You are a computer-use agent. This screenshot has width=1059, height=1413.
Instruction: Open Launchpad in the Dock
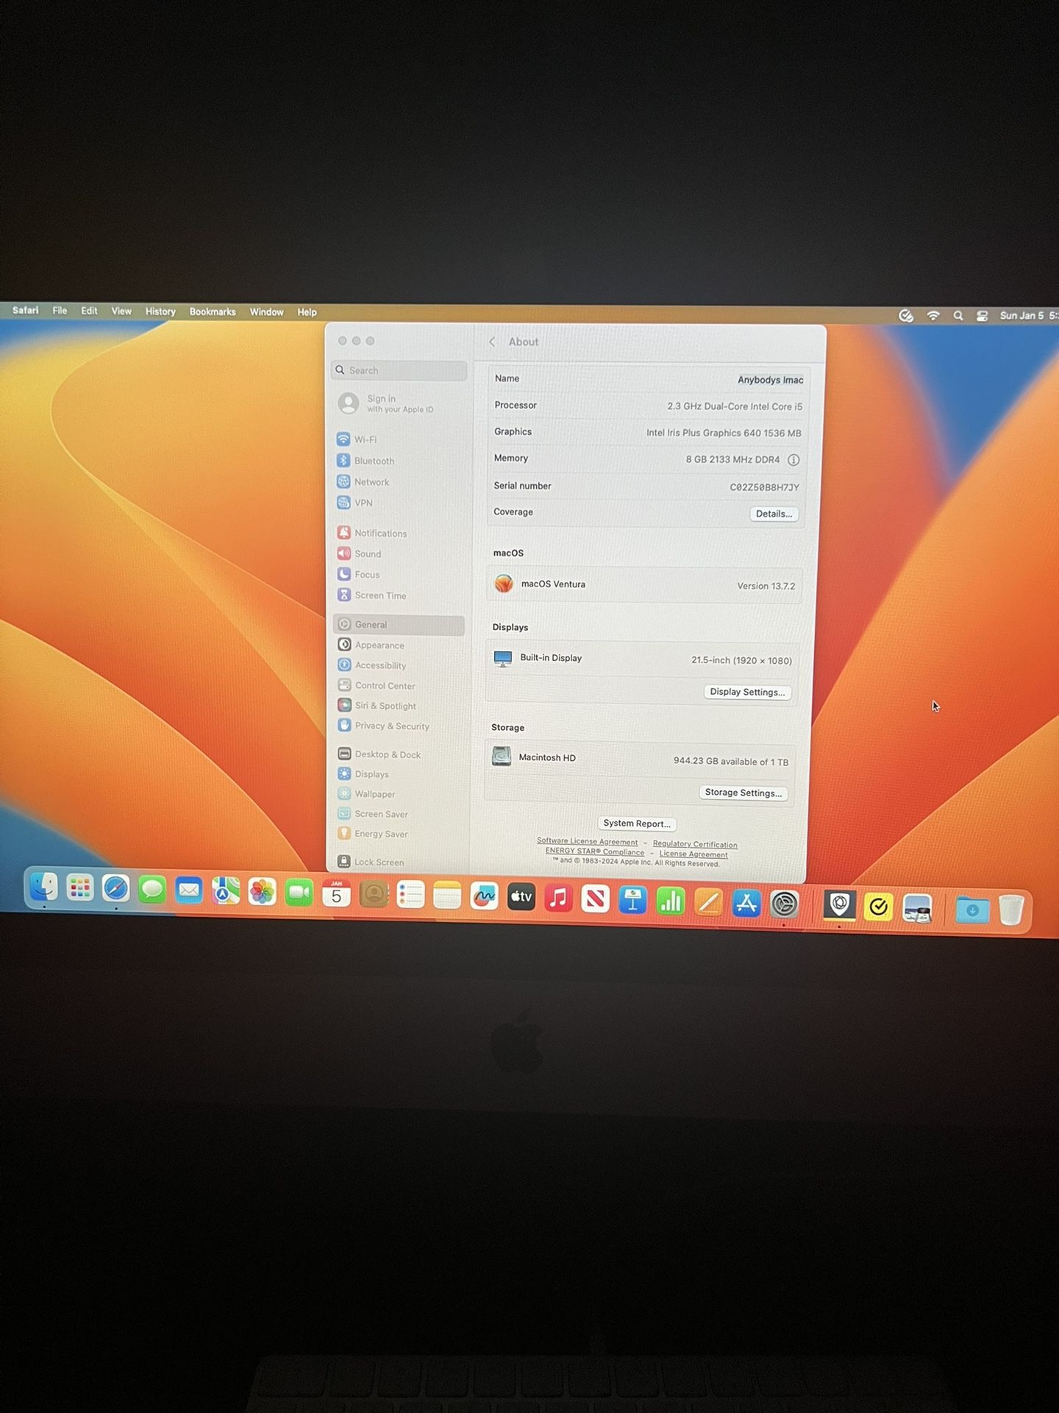80,888
